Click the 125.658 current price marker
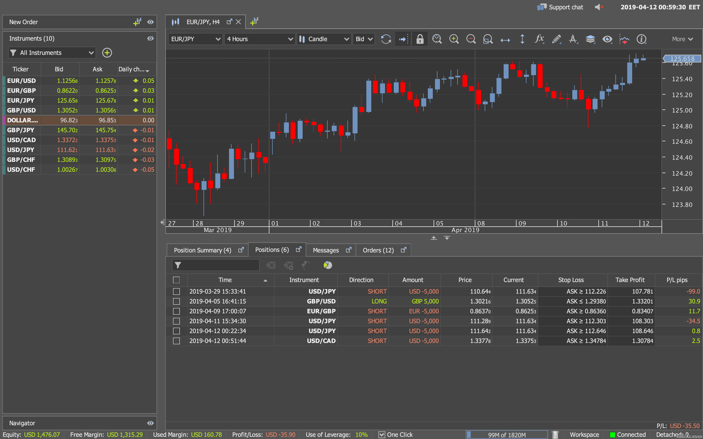The width and height of the screenshot is (703, 439). click(x=682, y=58)
